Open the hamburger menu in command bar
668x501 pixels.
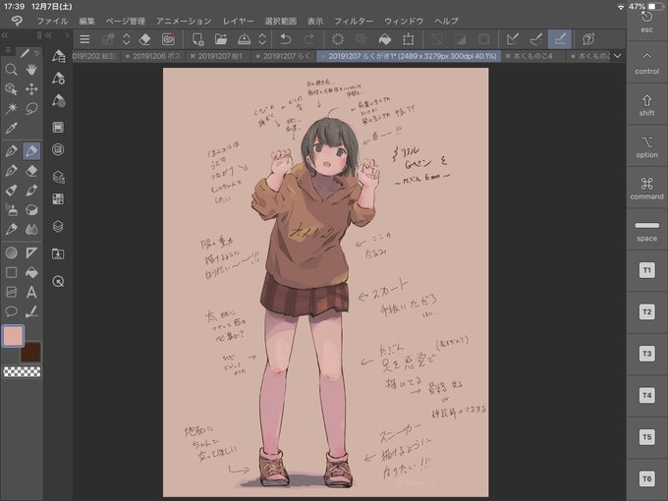pyautogui.click(x=84, y=39)
